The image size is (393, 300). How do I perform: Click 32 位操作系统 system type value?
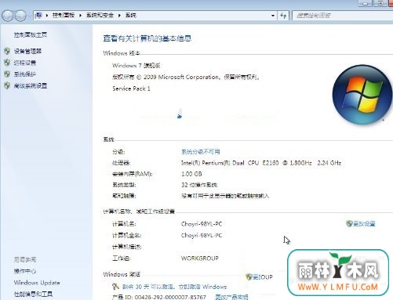click(x=199, y=185)
